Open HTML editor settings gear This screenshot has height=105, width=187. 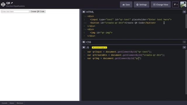click(x=84, y=12)
